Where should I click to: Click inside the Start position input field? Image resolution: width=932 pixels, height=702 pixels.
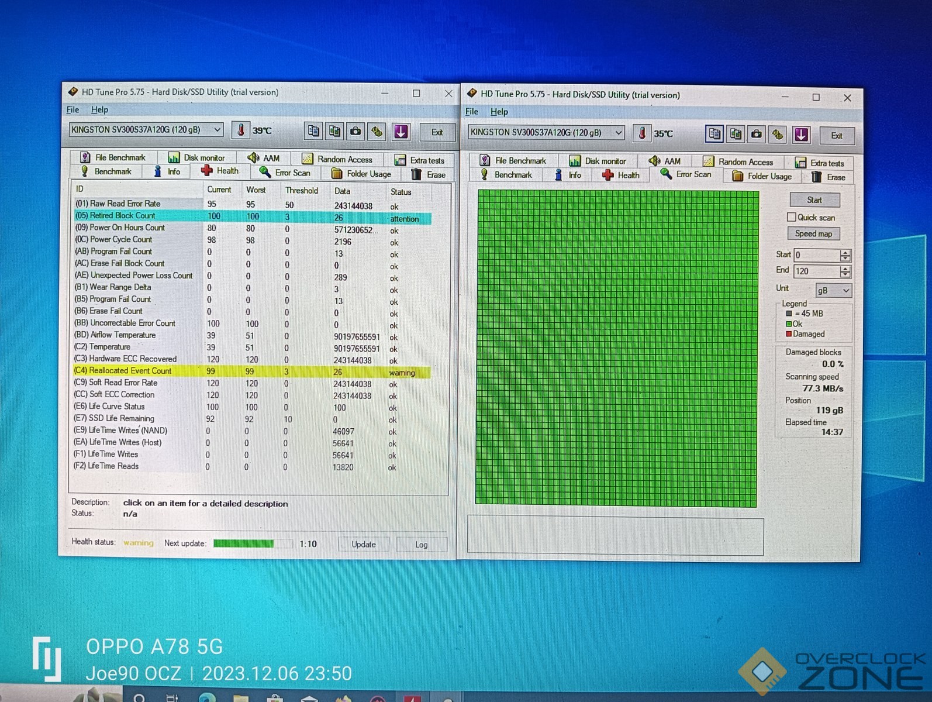click(x=816, y=255)
